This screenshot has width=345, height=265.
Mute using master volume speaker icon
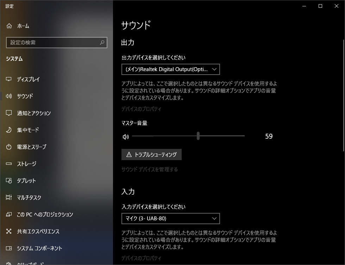coord(126,137)
